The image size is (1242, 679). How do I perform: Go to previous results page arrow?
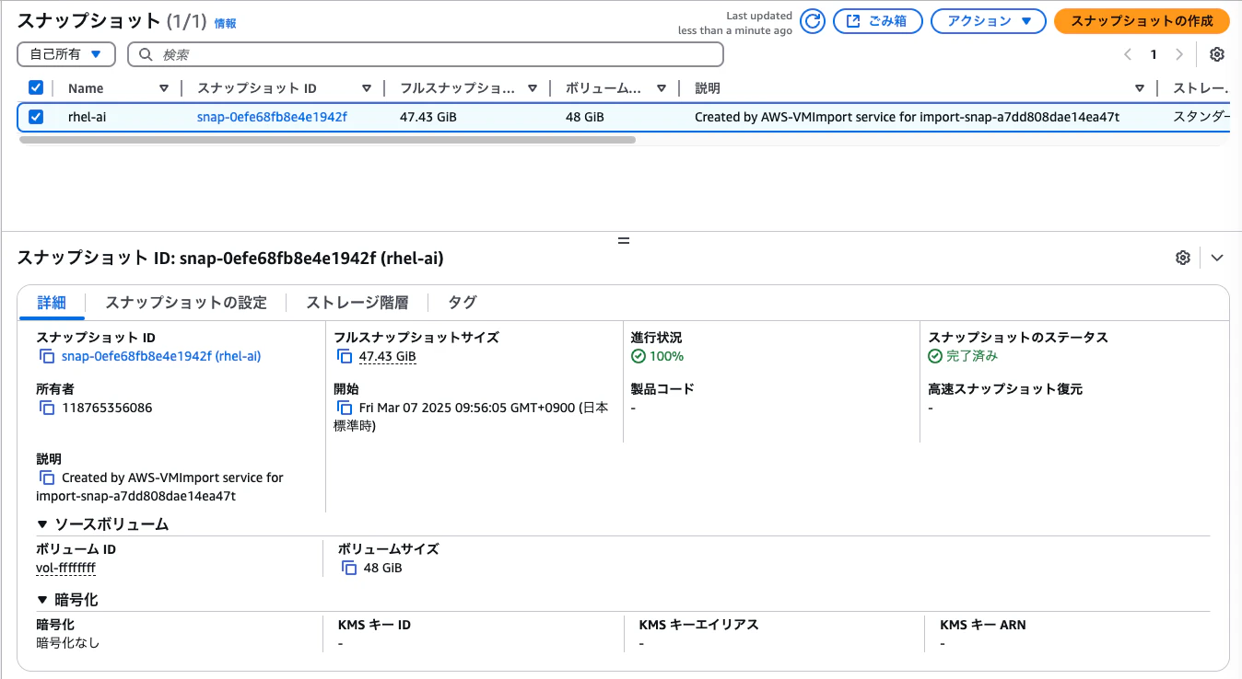[x=1128, y=54]
